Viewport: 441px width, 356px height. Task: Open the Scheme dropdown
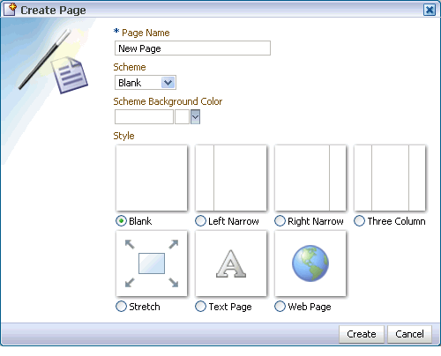click(x=146, y=83)
